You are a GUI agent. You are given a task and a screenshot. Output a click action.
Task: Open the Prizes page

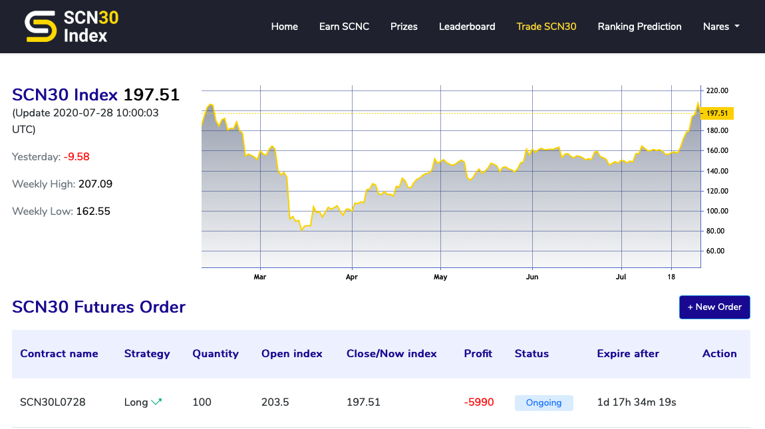pyautogui.click(x=404, y=27)
